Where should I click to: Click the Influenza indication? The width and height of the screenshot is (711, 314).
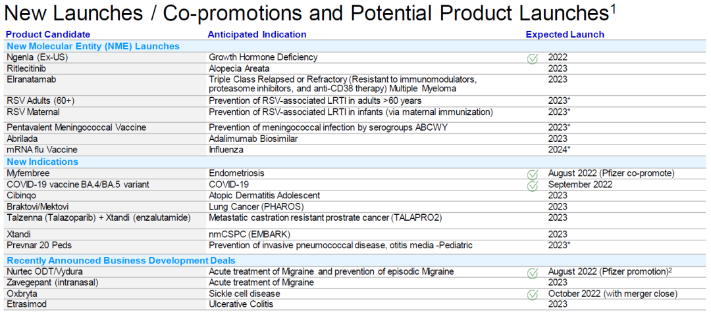(225, 150)
